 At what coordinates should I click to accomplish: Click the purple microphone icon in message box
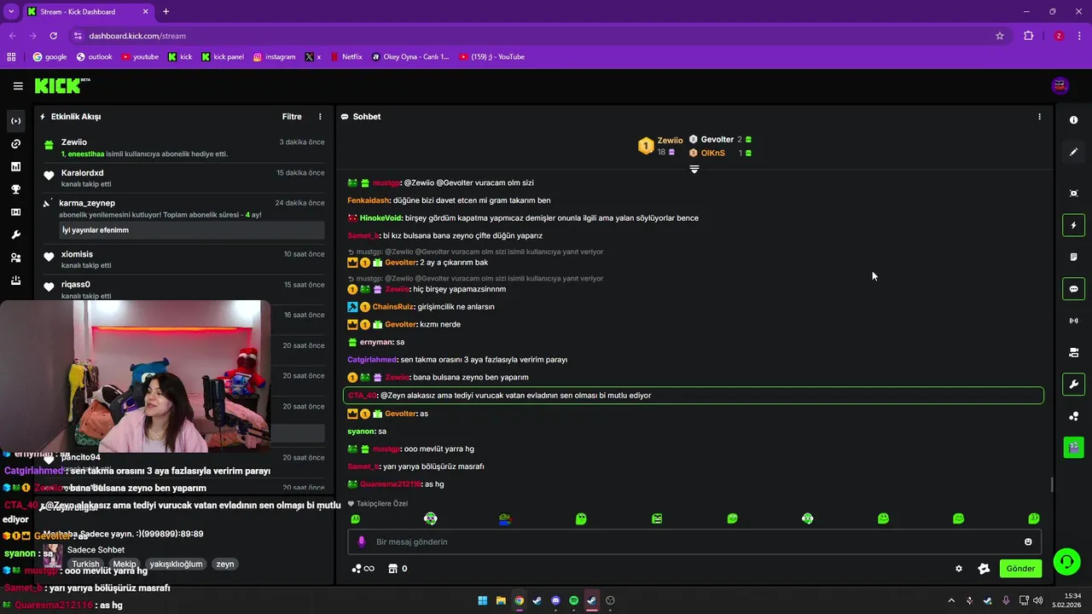coord(361,542)
